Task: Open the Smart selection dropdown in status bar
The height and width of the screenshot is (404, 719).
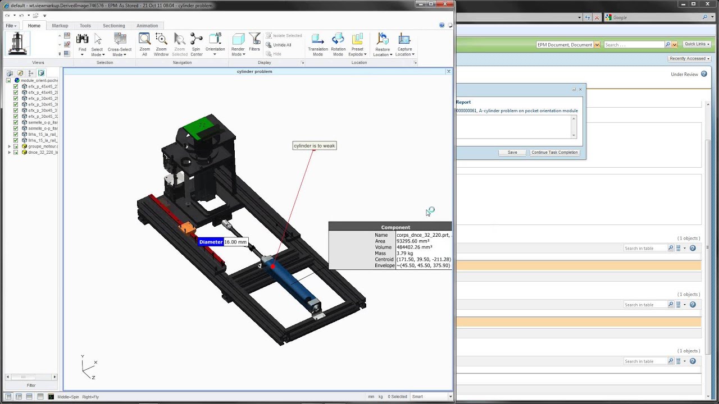Action: [450, 397]
